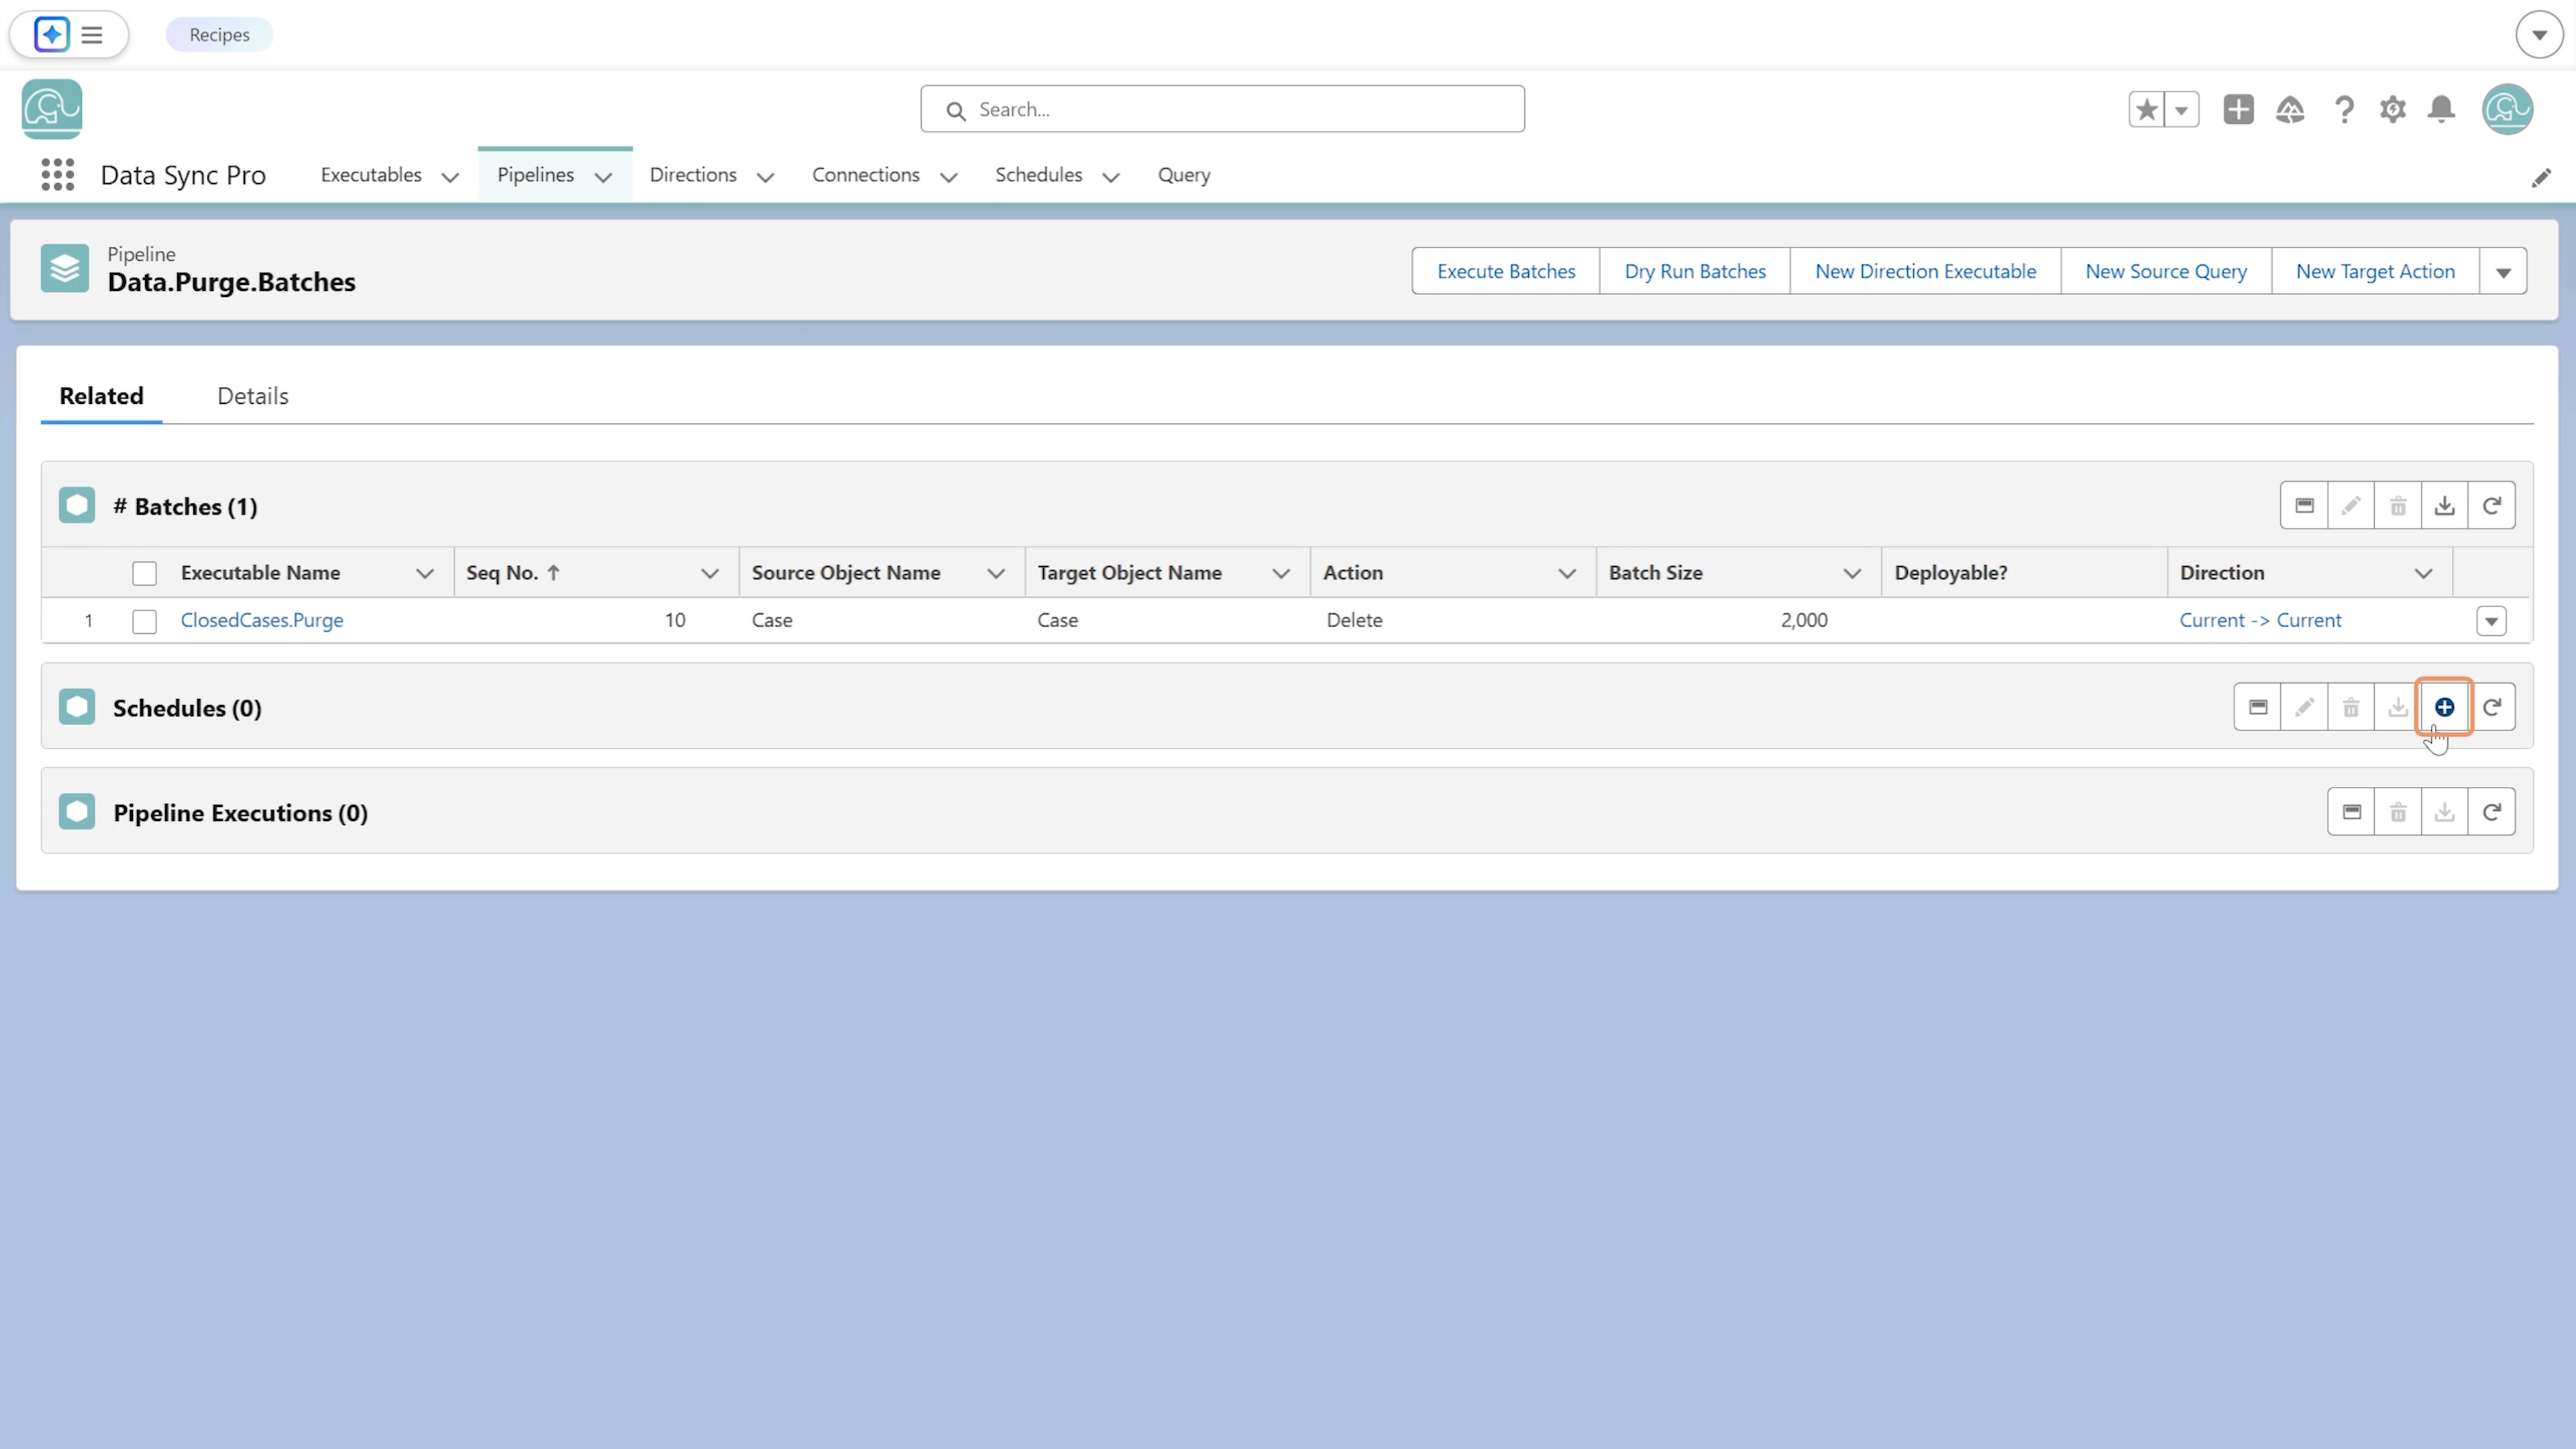Screen dimensions: 2576x1449
Task: Click the Schedules delete trash icon
Action: click(2351, 708)
